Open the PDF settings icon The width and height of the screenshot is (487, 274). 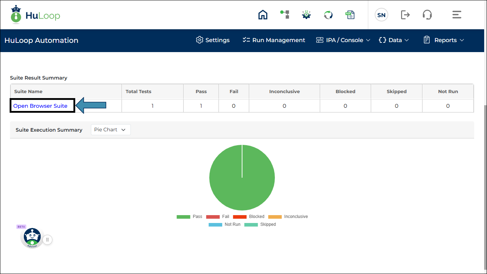[x=350, y=15]
